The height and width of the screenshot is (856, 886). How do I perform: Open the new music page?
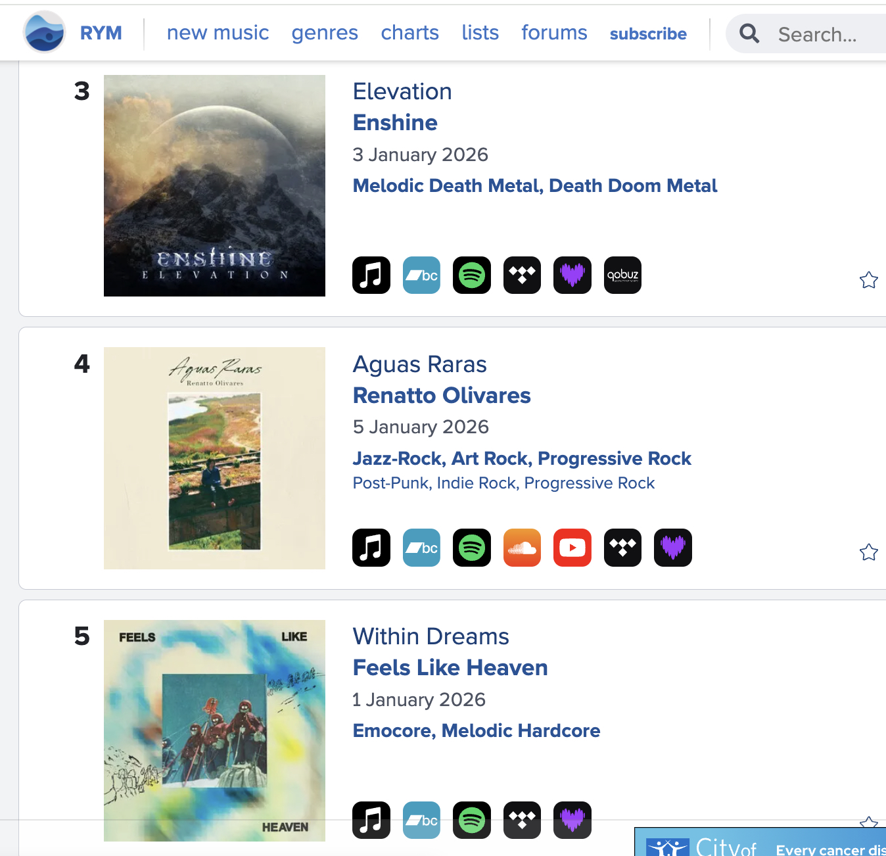pyautogui.click(x=218, y=33)
